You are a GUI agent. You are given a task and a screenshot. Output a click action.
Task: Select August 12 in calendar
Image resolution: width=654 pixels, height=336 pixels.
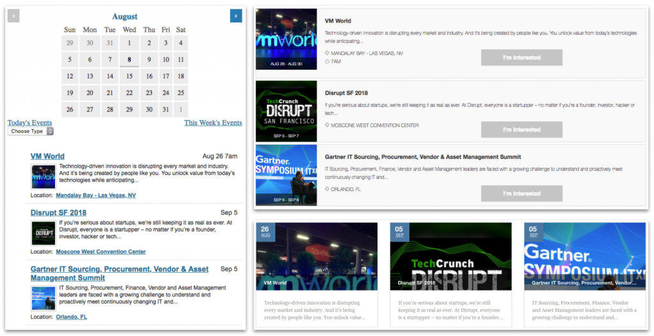[x=70, y=77]
